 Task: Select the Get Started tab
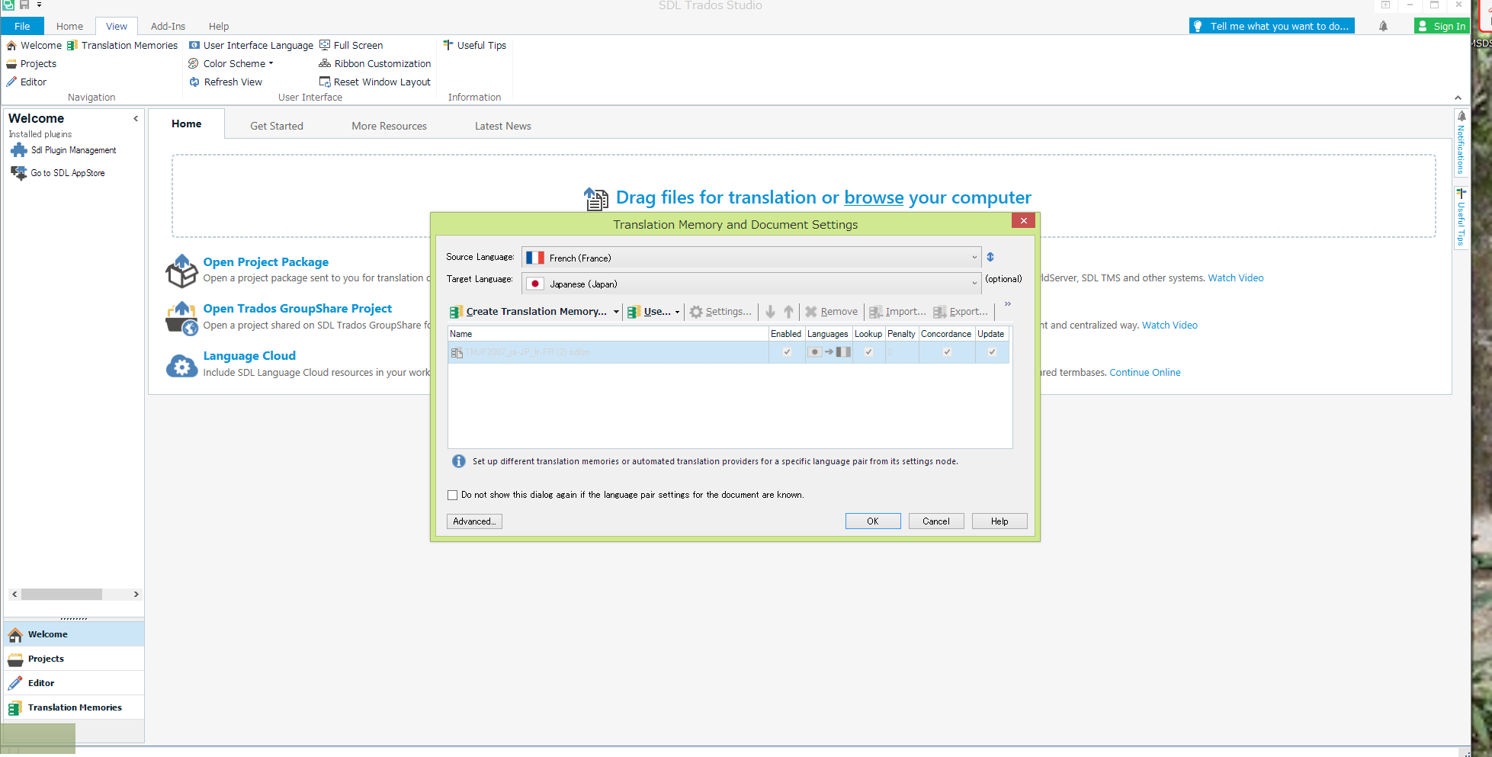[277, 126]
